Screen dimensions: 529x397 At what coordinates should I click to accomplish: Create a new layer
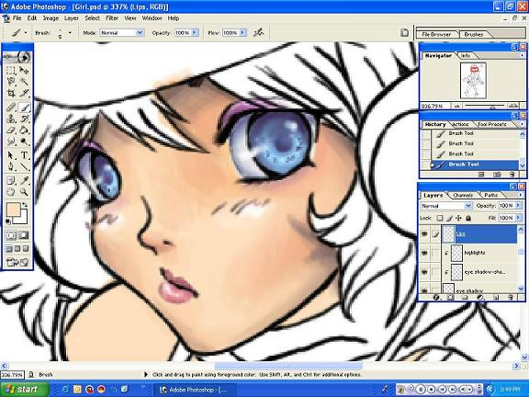(496, 298)
